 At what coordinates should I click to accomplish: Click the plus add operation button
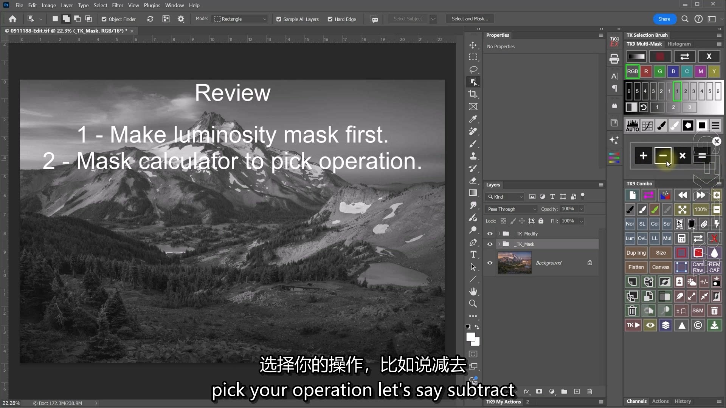pyautogui.click(x=643, y=156)
